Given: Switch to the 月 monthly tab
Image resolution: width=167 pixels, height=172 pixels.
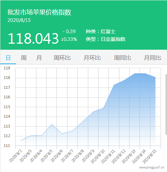Looking at the screenshot, I should click(39, 58).
